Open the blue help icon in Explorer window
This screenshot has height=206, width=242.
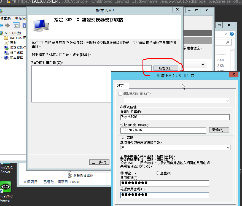(232, 34)
